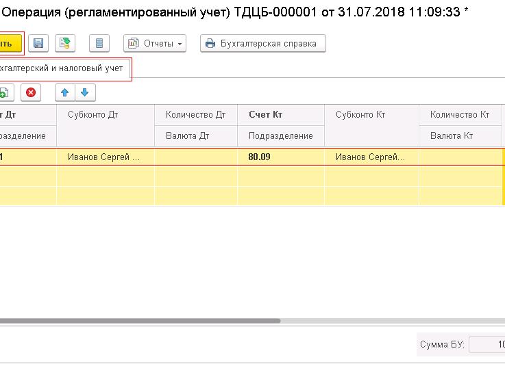Click the empty Количество Кт cell in first row
This screenshot has width=505, height=366.
coord(460,157)
